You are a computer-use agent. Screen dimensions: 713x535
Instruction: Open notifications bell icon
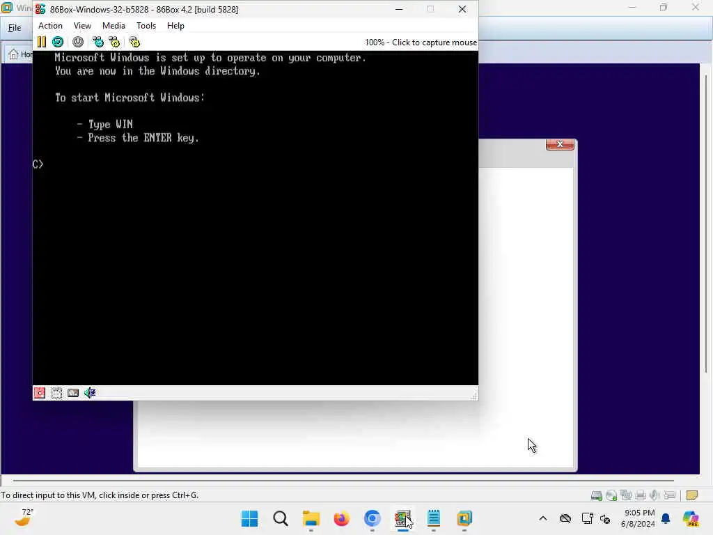coord(666,518)
